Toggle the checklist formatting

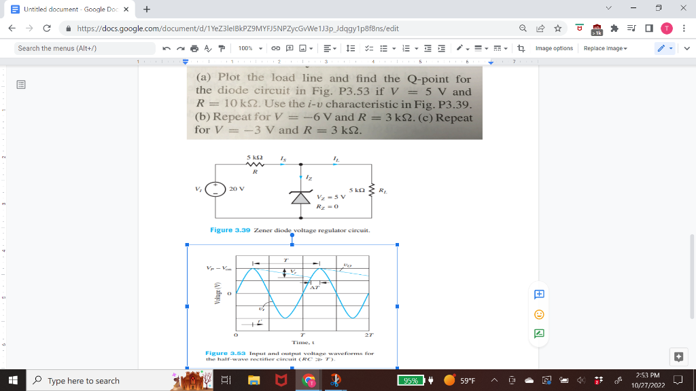tap(369, 48)
